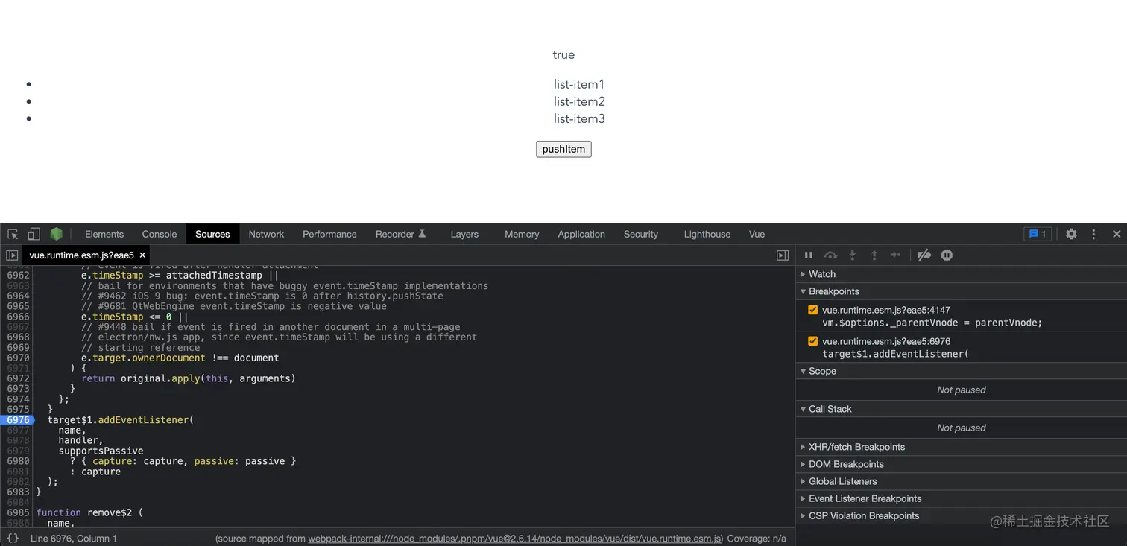Open the Console tab

pos(160,234)
